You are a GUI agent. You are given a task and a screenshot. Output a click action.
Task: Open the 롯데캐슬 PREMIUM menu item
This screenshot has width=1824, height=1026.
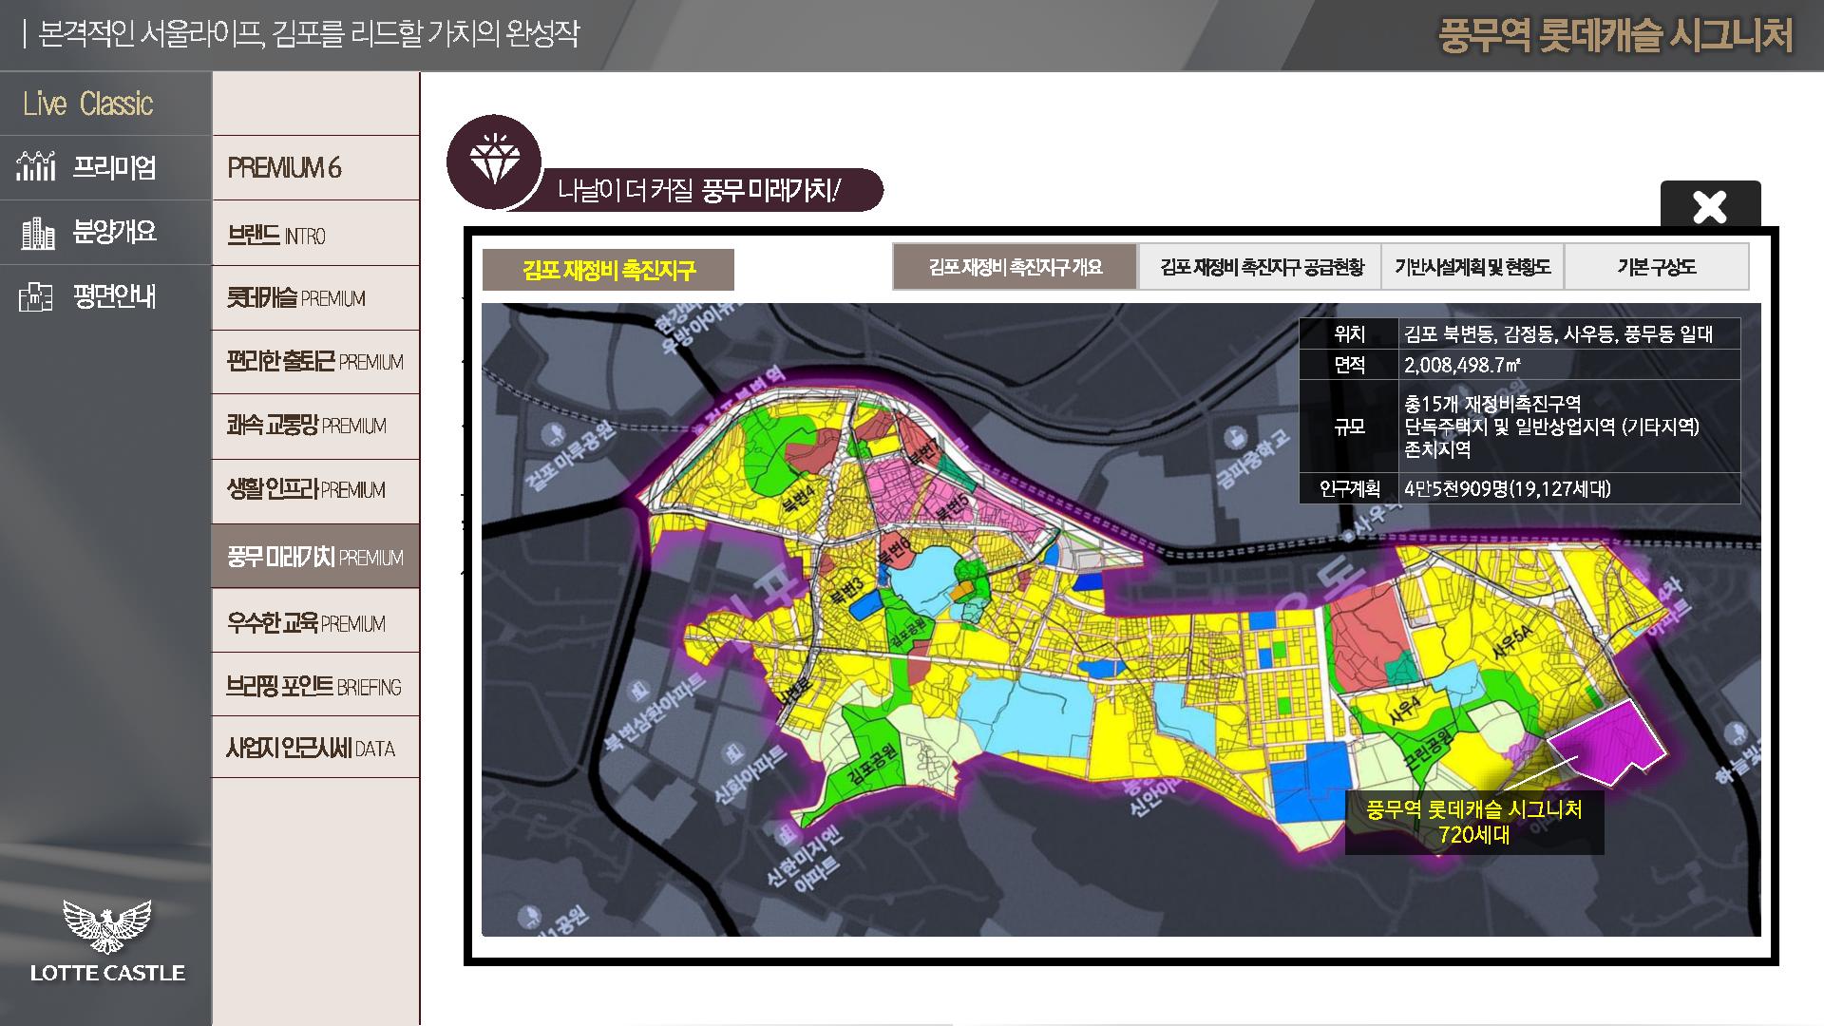(x=315, y=298)
